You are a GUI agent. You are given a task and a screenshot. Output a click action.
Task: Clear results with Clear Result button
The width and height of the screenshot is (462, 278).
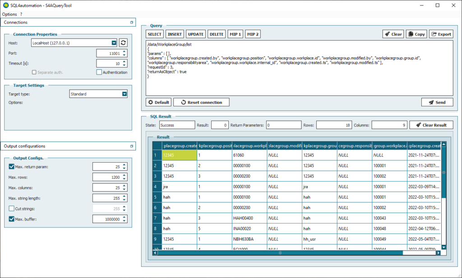(x=431, y=125)
